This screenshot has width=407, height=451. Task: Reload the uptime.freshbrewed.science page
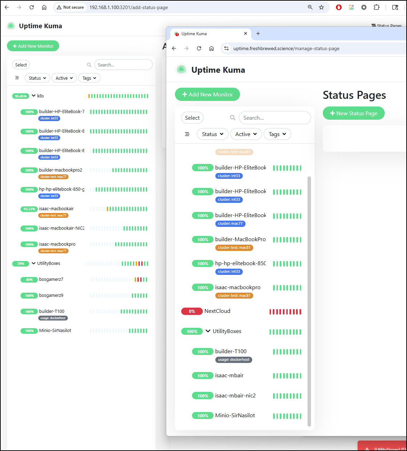coord(199,48)
